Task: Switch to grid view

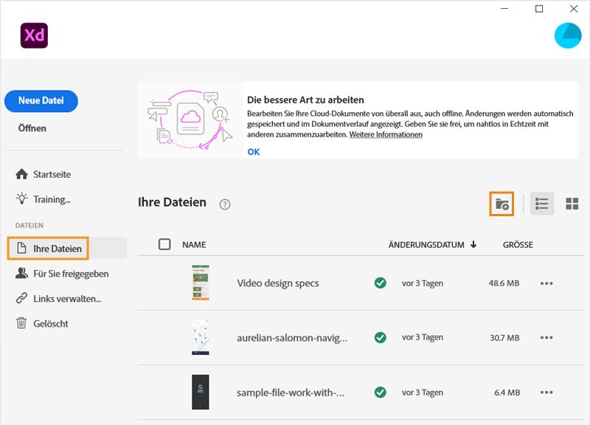Action: coord(572,204)
